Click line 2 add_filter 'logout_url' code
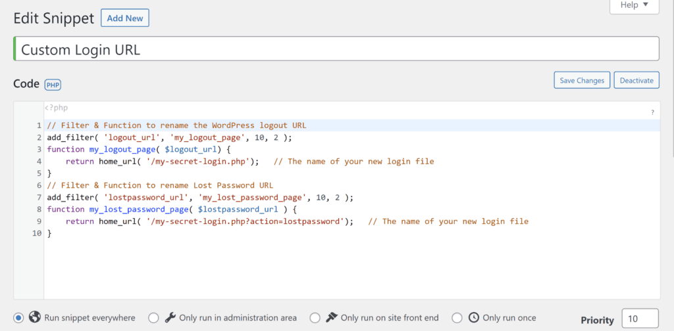674x331 pixels. click(169, 138)
